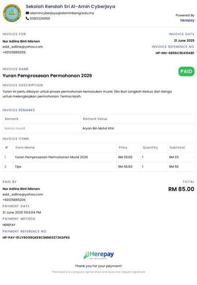
Task: Click the Yuran Pemprosesan Permohonan 2026 title
Action: (47, 76)
